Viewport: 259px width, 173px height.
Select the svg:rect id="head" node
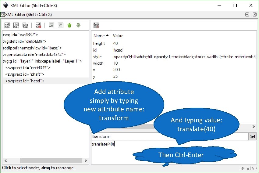coord(46,81)
